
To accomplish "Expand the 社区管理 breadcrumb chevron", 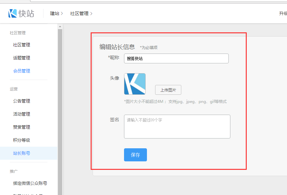I will point(91,13).
